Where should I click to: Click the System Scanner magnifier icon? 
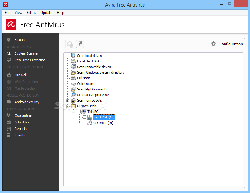coord(9,53)
